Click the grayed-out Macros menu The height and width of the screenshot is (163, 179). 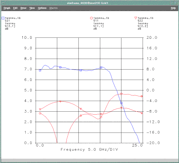pos(53,8)
